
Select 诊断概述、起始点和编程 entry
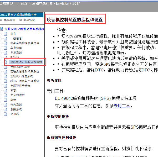click(x=26, y=62)
